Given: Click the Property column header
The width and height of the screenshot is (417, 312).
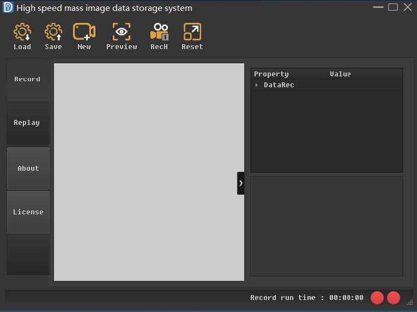Looking at the screenshot, I should pyautogui.click(x=271, y=74).
